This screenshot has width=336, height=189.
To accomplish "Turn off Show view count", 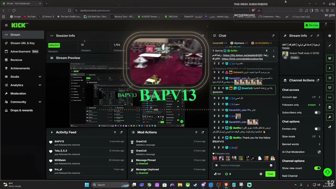I will (317, 168).
